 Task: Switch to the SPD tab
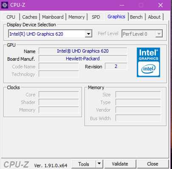click(x=96, y=17)
